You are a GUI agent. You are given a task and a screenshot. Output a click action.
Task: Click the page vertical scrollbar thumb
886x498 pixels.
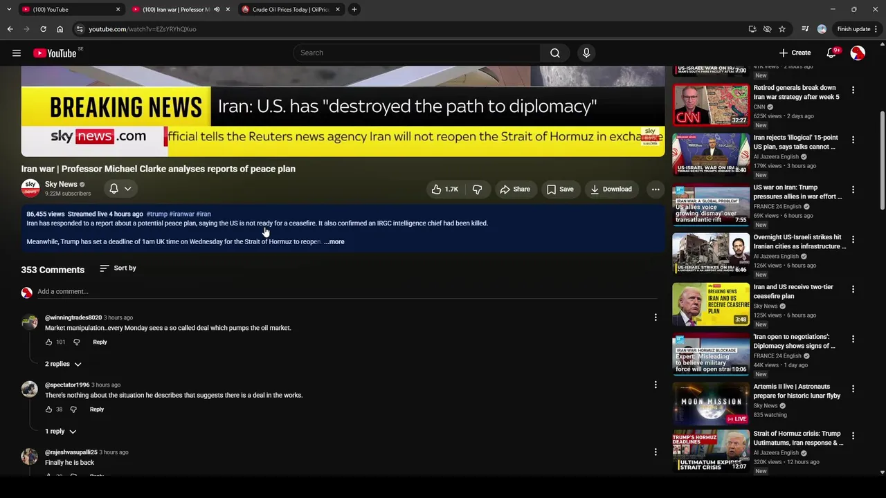882,160
